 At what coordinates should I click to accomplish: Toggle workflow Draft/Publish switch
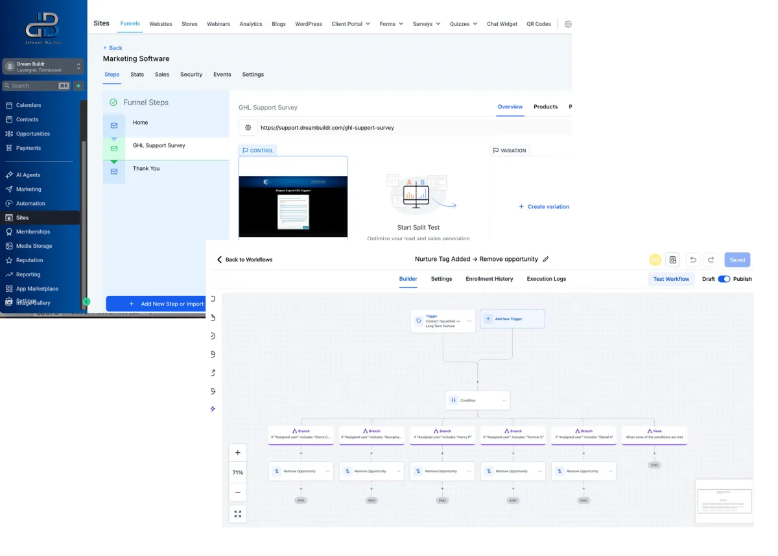724,279
